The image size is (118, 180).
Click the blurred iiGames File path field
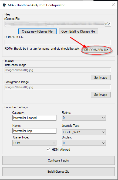click(x=58, y=24)
